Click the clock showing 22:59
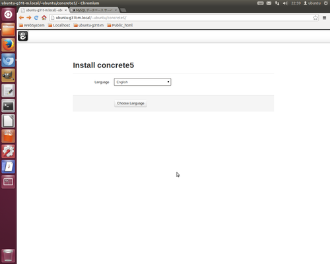This screenshot has width=330, height=264. click(296, 3)
